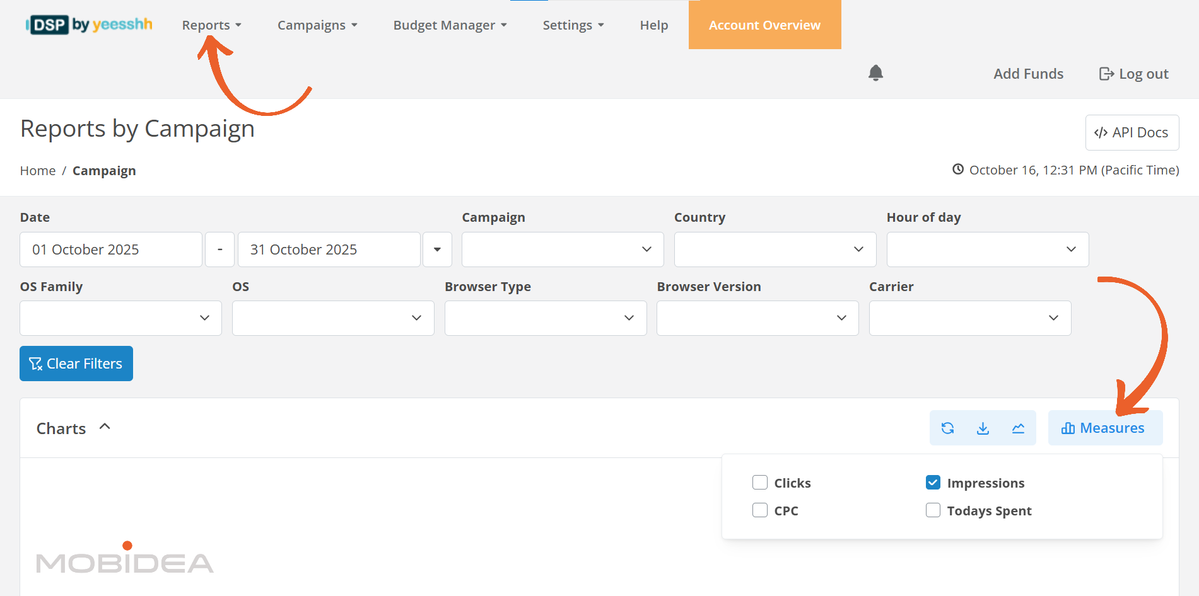This screenshot has width=1199, height=596.
Task: Open the Budget Manager menu
Action: [x=450, y=25]
